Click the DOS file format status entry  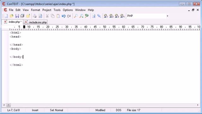(119, 110)
